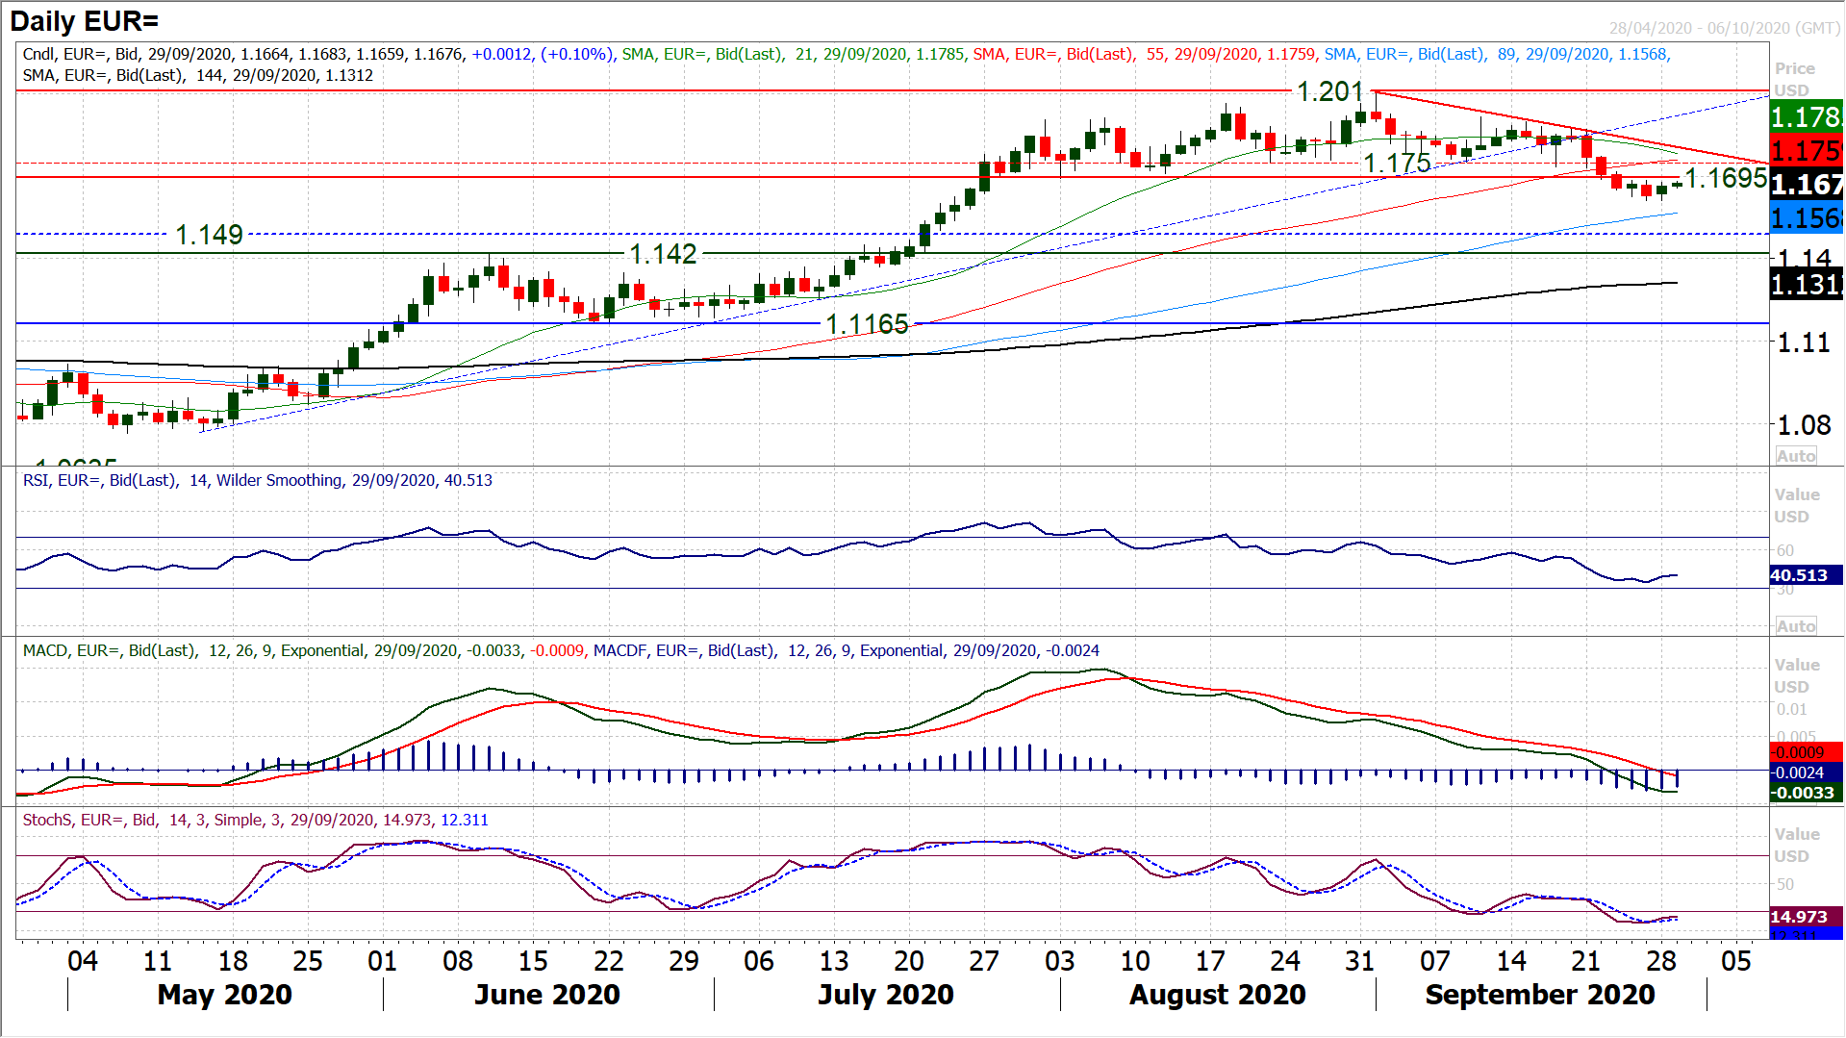This screenshot has width=1846, height=1038.
Task: Select the RSI indicator legend text
Action: [258, 480]
